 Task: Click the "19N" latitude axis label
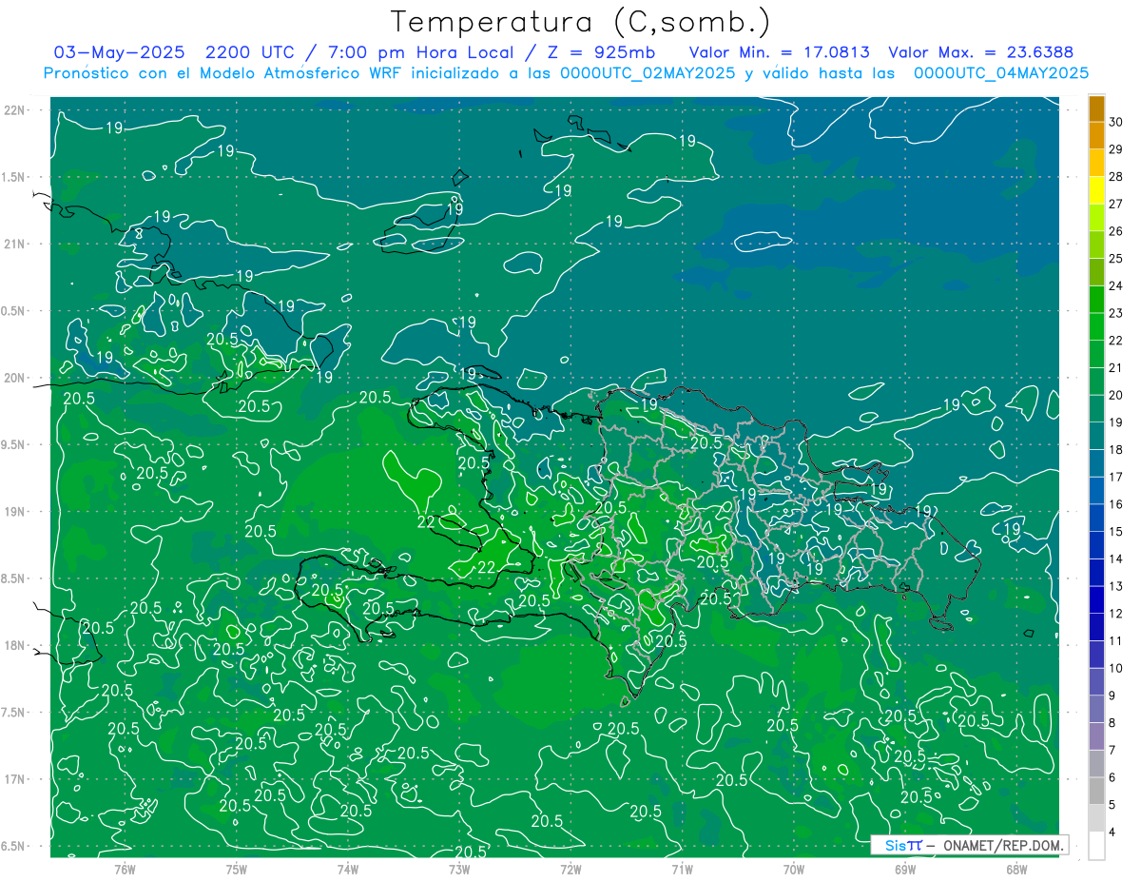click(x=14, y=512)
